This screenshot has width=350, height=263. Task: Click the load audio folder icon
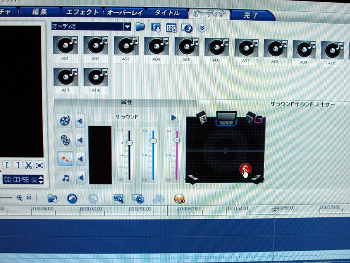(140, 27)
